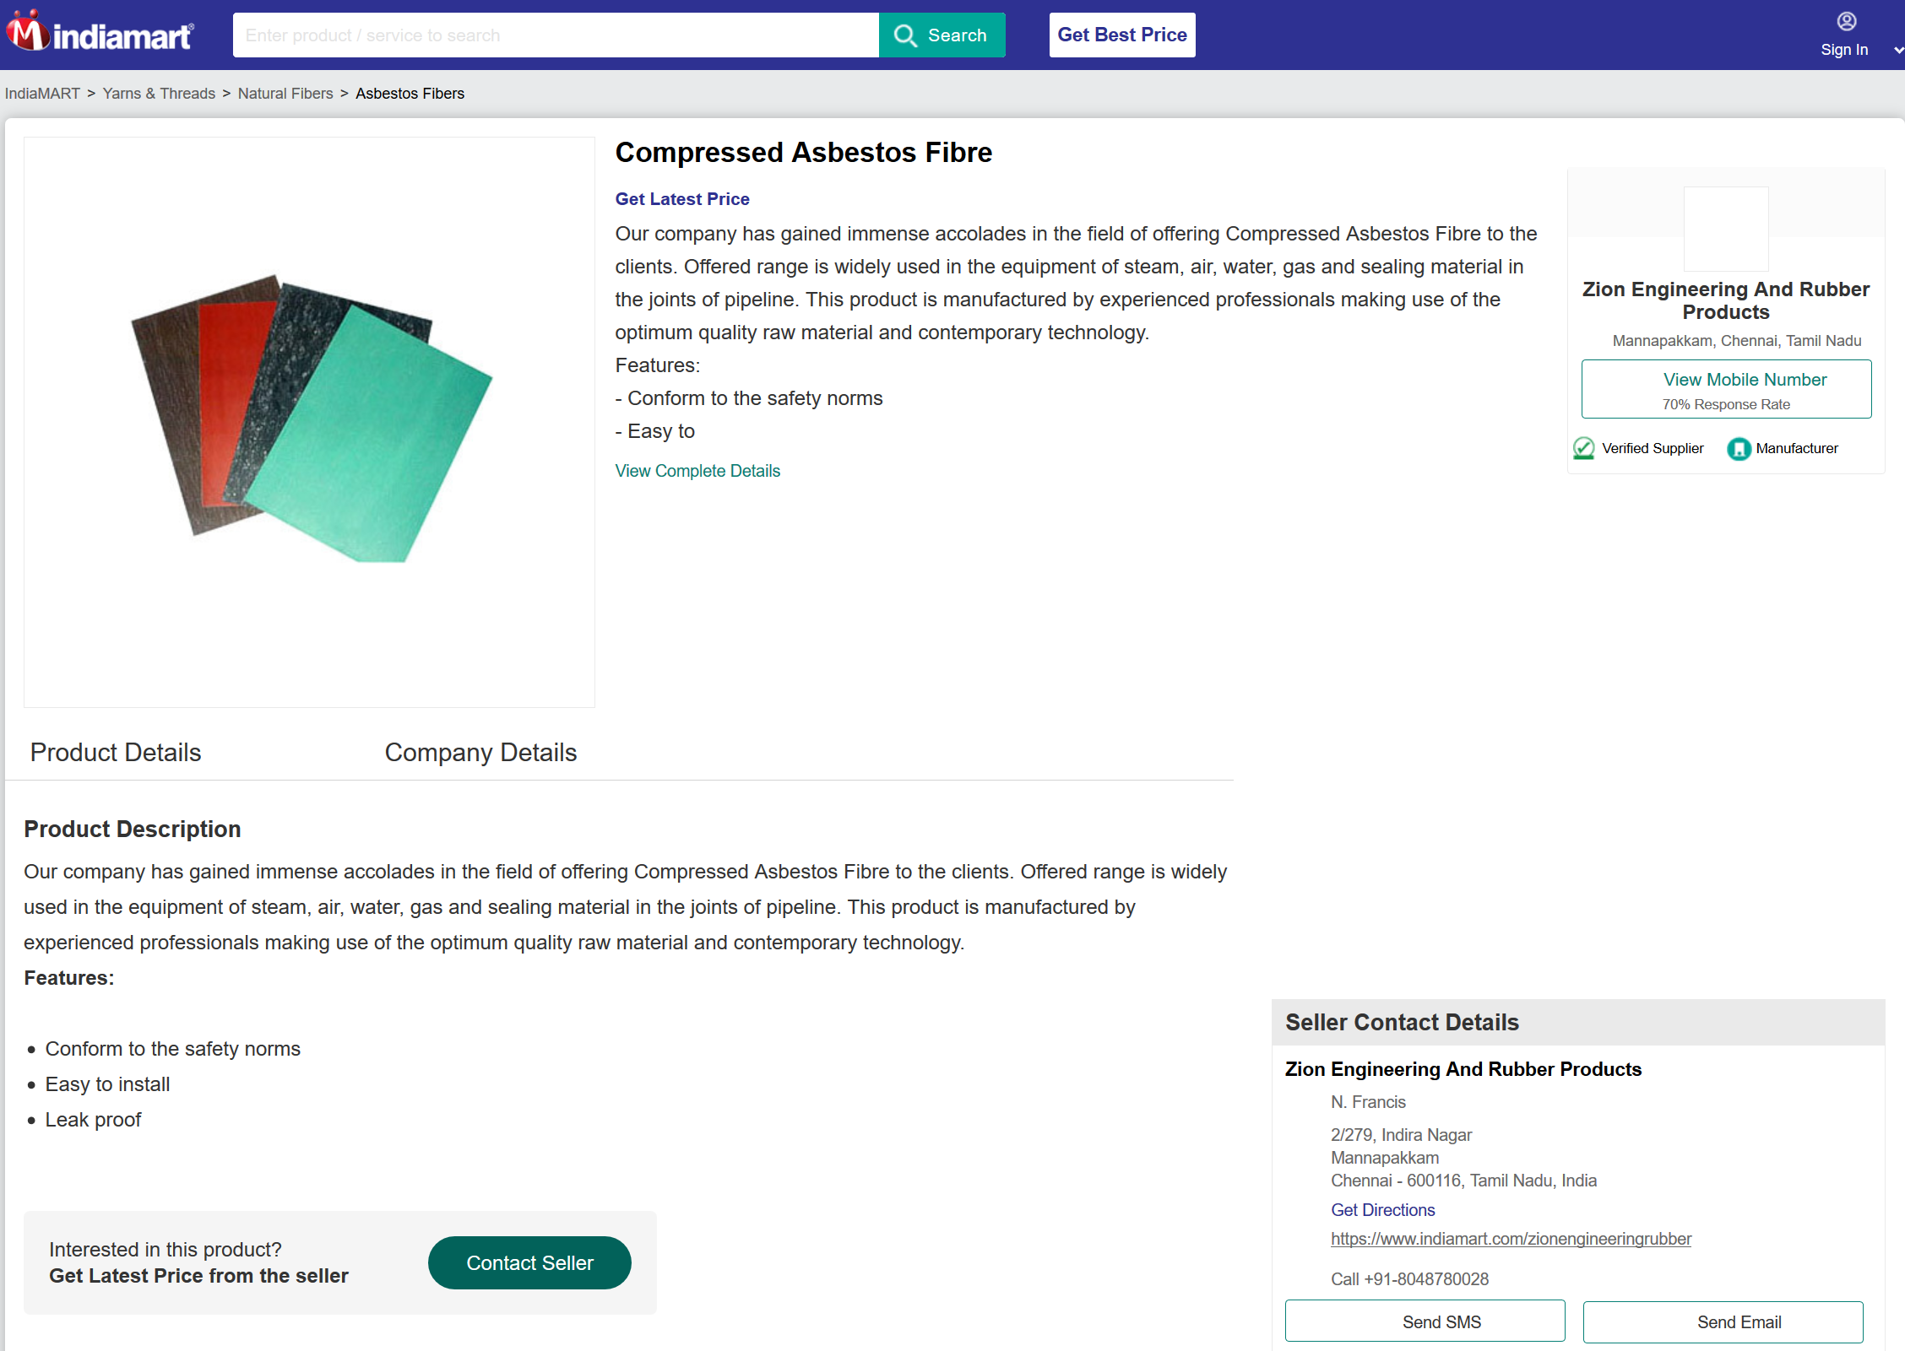Click the company logo placeholder
The image size is (1905, 1351).
[x=1726, y=229]
